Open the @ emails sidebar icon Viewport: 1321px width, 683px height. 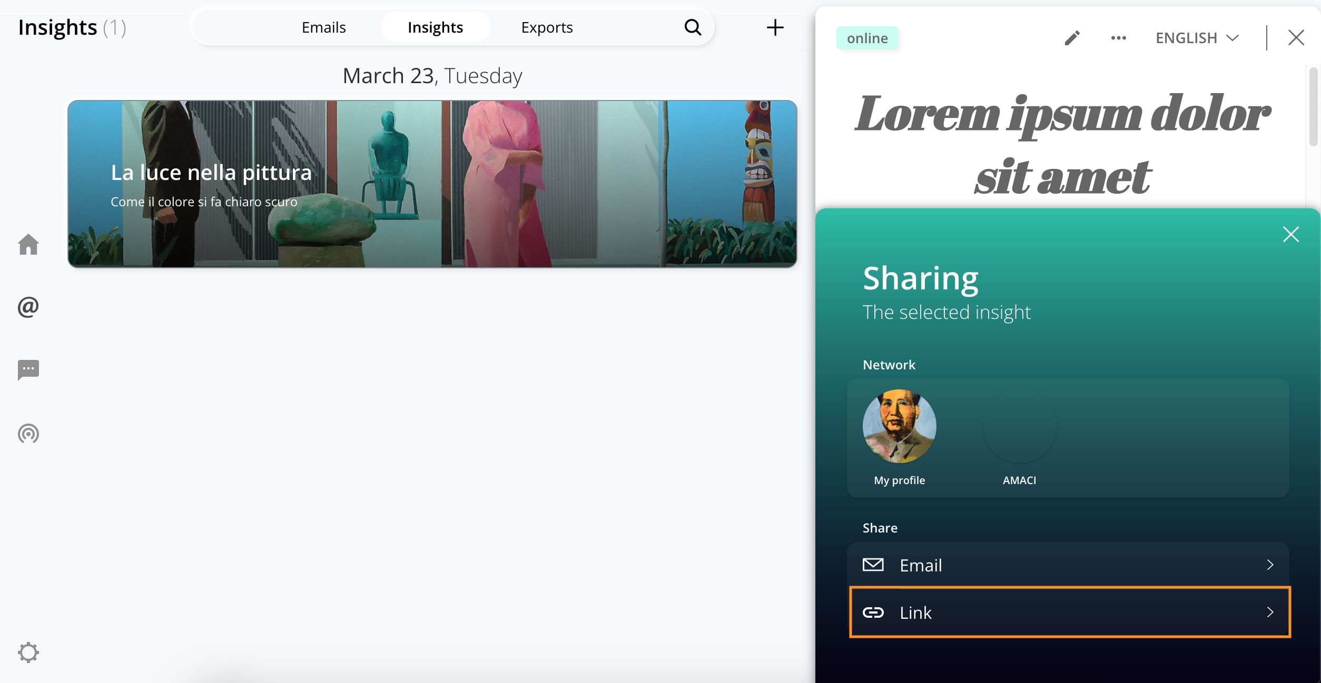point(28,307)
